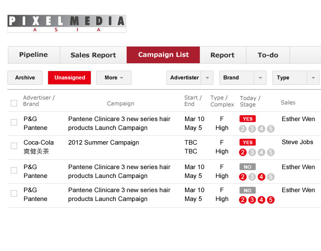Switch to the Pipeline tab
321x251 pixels.
point(34,55)
